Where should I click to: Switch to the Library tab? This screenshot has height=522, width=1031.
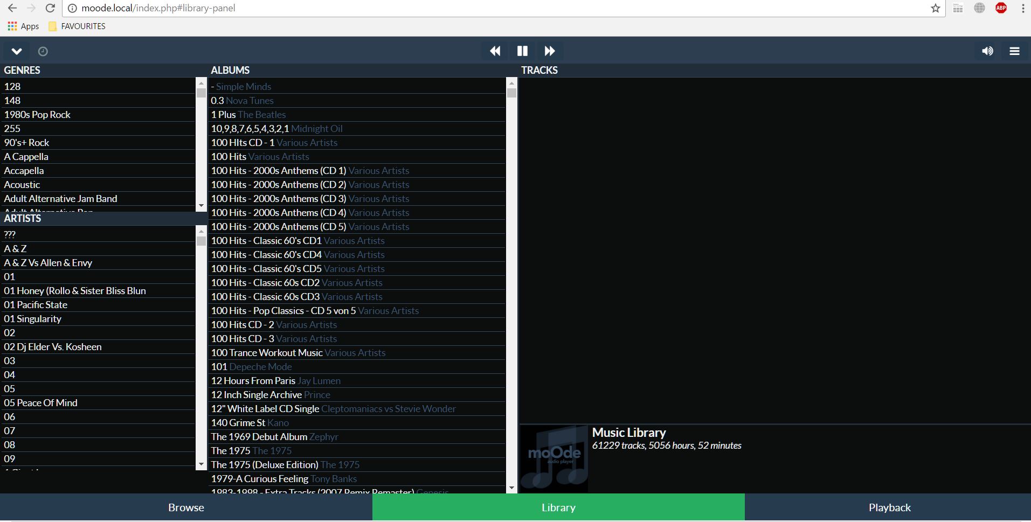558,507
